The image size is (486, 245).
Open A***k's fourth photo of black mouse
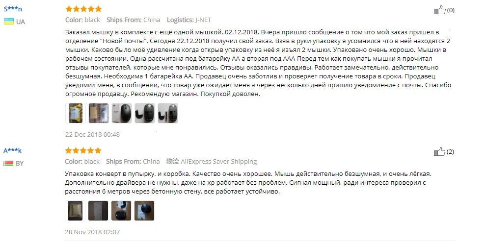click(144, 211)
